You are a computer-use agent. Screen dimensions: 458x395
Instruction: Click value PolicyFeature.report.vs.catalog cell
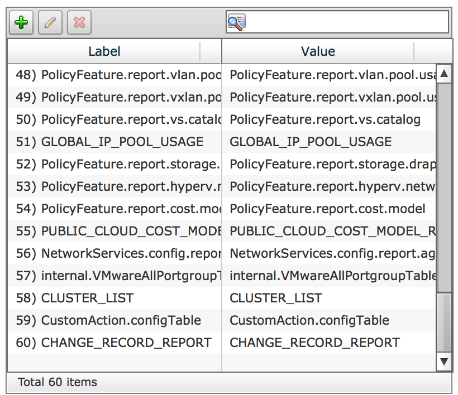(x=329, y=119)
